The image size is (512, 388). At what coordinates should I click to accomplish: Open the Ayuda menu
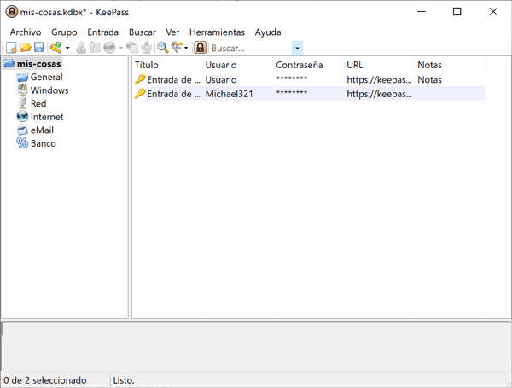(268, 32)
